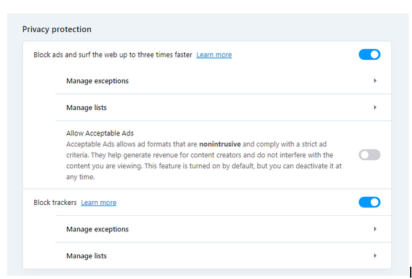
Task: Select the Privacy protection heading
Action: [x=57, y=29]
